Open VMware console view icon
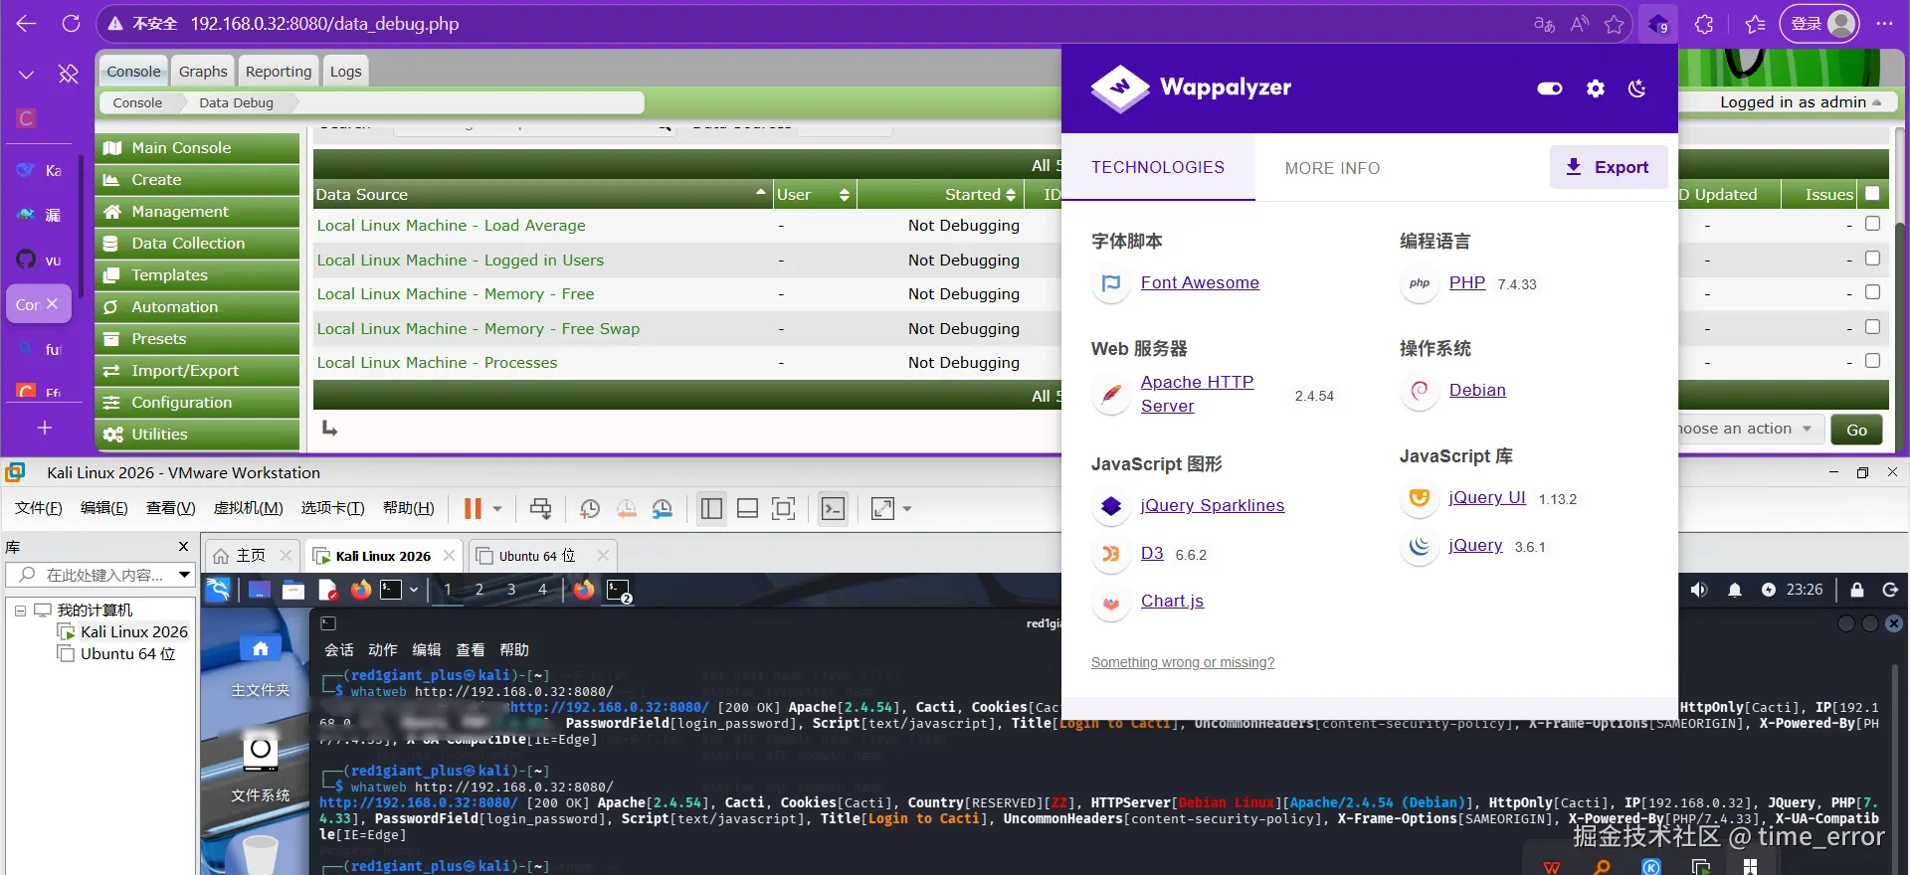The width and height of the screenshot is (1910, 875). tap(833, 509)
